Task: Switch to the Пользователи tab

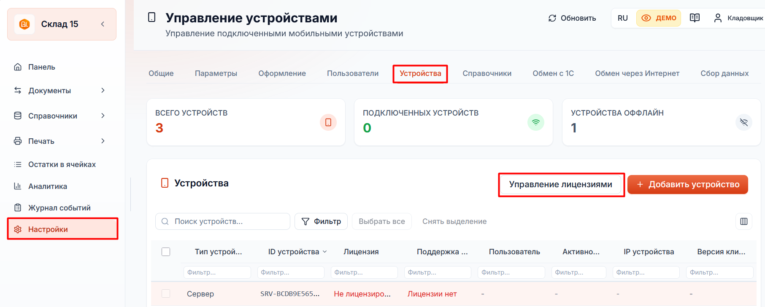Action: coord(353,73)
